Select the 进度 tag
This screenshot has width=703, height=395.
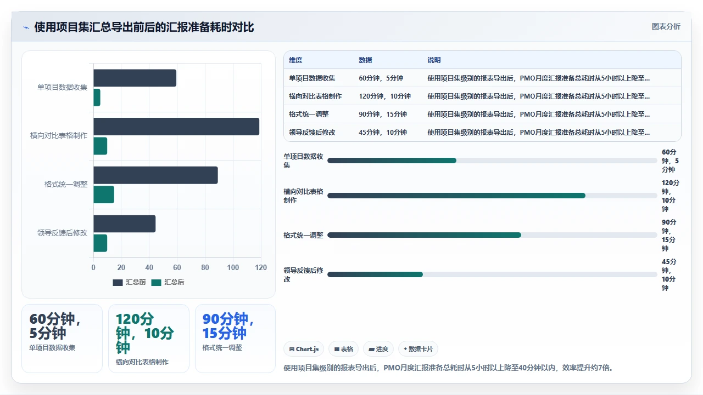point(378,349)
